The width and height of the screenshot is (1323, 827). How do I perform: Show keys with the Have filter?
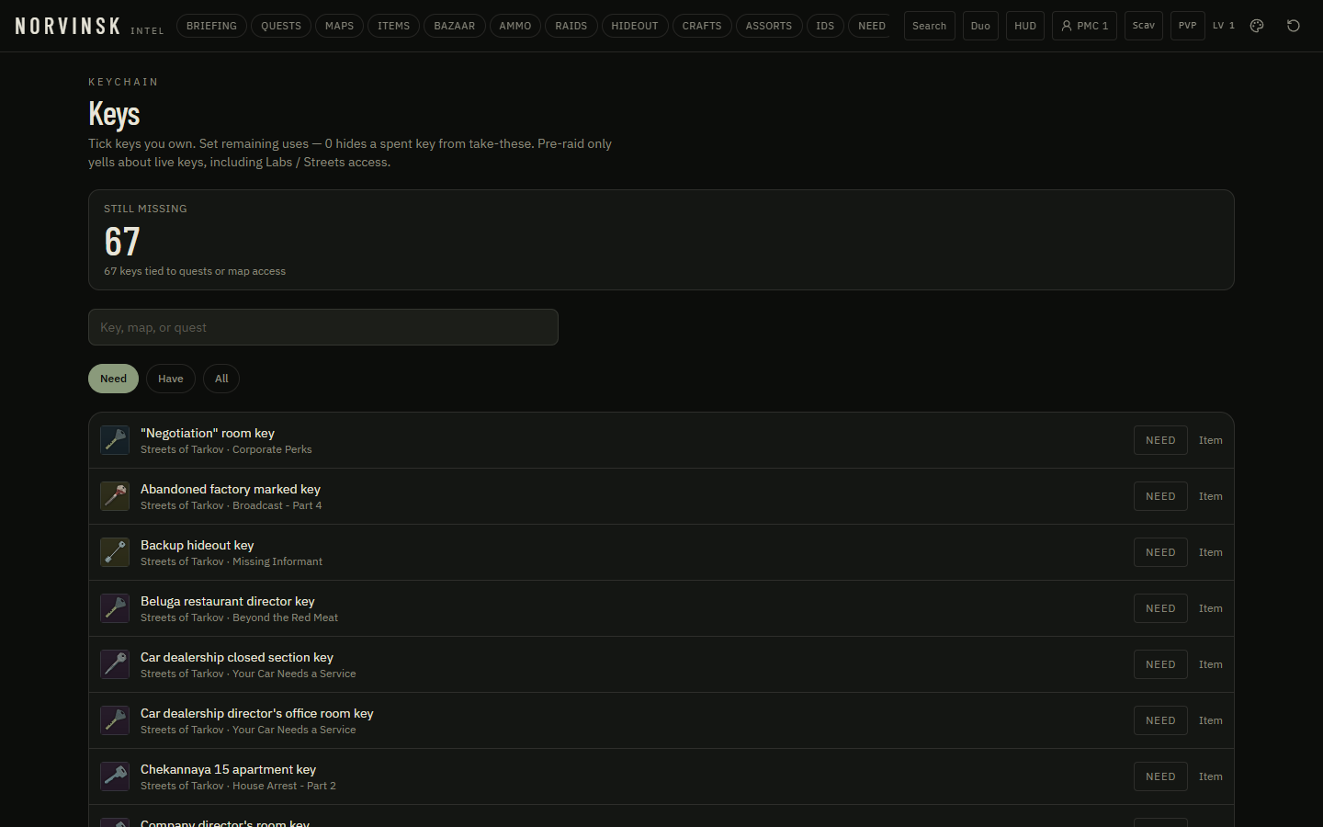pos(171,379)
